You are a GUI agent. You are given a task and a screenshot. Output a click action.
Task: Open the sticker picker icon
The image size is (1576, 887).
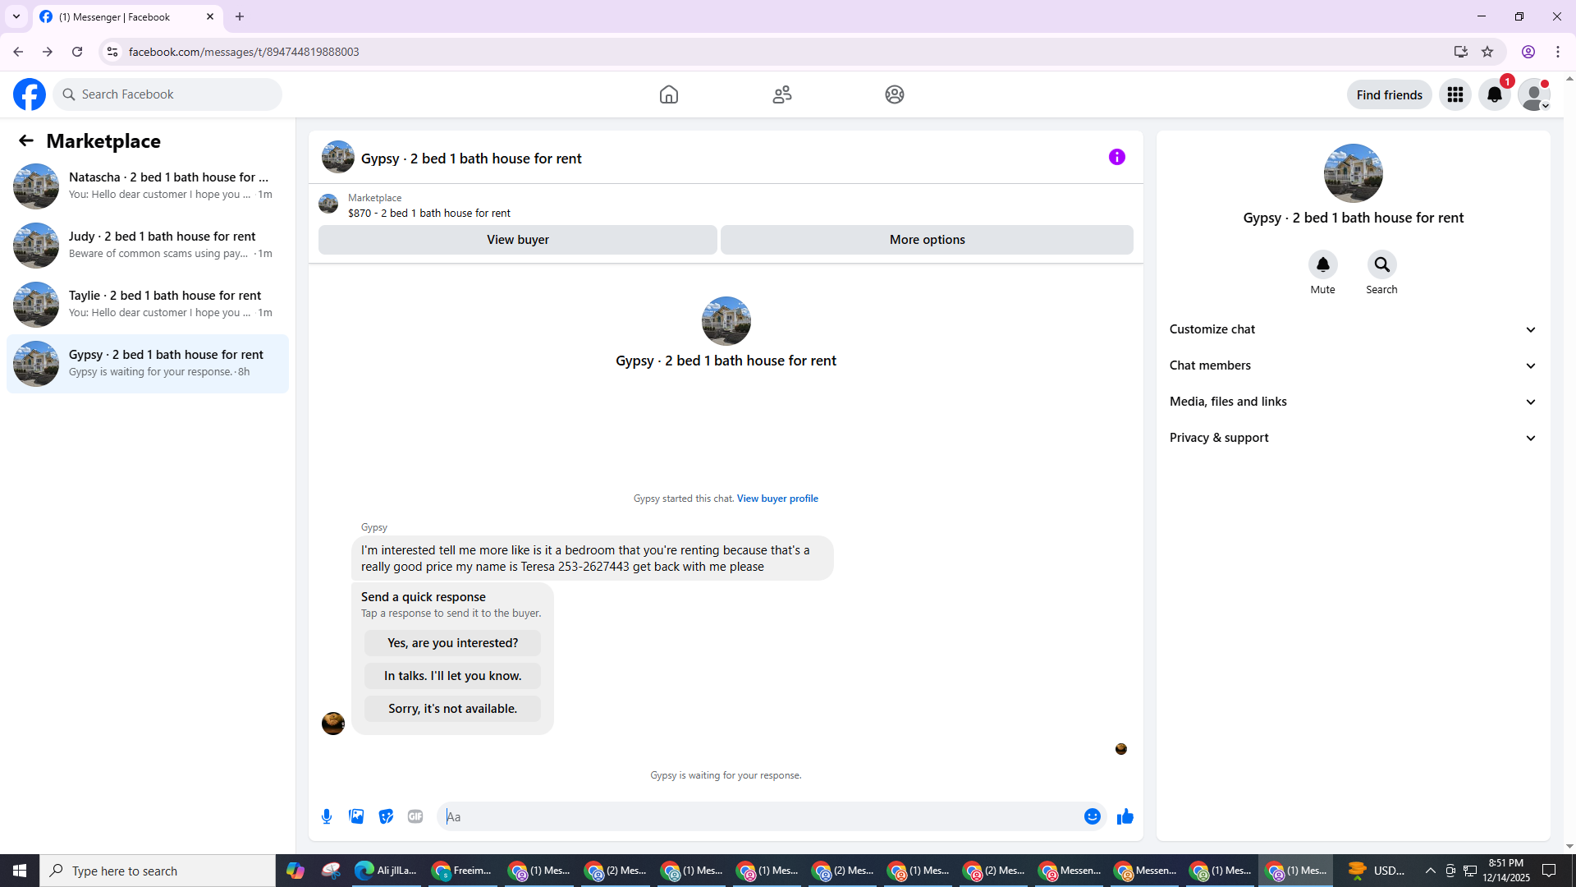[x=386, y=816]
